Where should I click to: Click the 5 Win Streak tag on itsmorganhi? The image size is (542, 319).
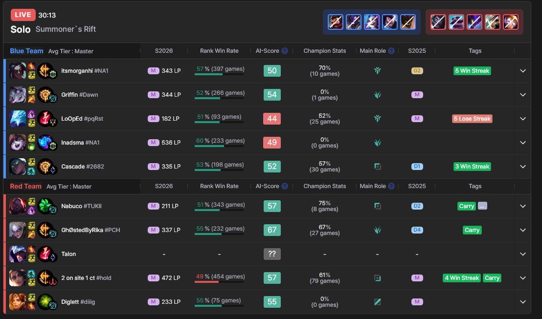click(472, 71)
